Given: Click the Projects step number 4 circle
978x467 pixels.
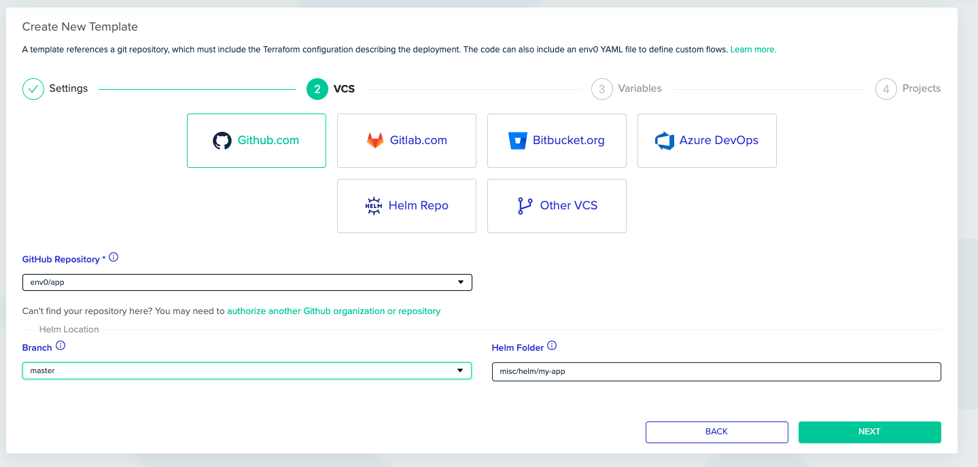Looking at the screenshot, I should 886,89.
